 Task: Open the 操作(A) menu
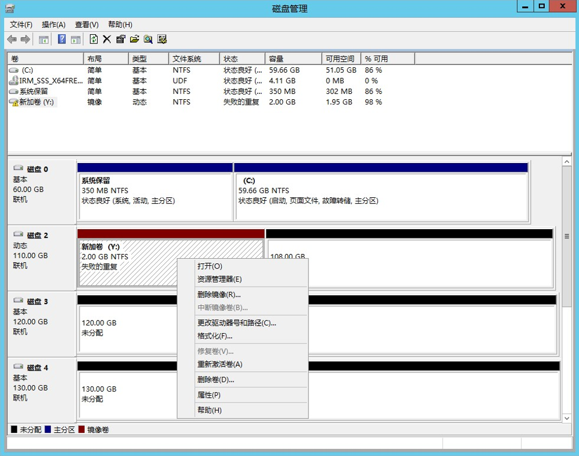53,24
